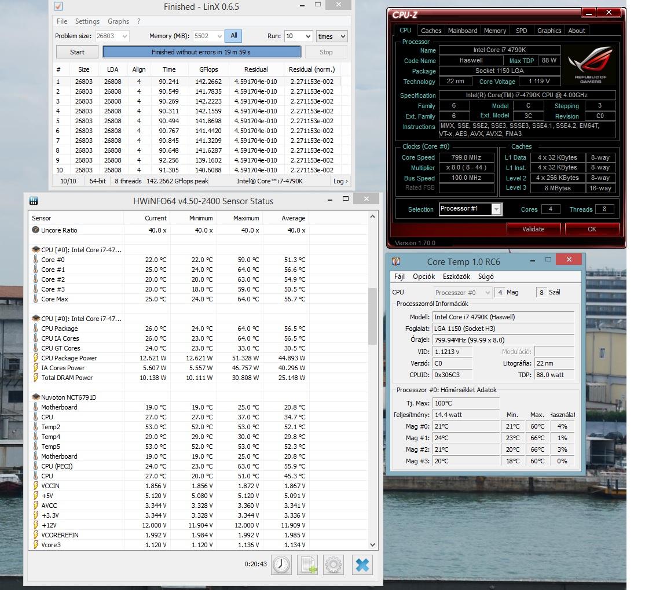The image size is (667, 590).
Task: Switch to the Caches tab in CPU-Z
Action: click(x=431, y=31)
